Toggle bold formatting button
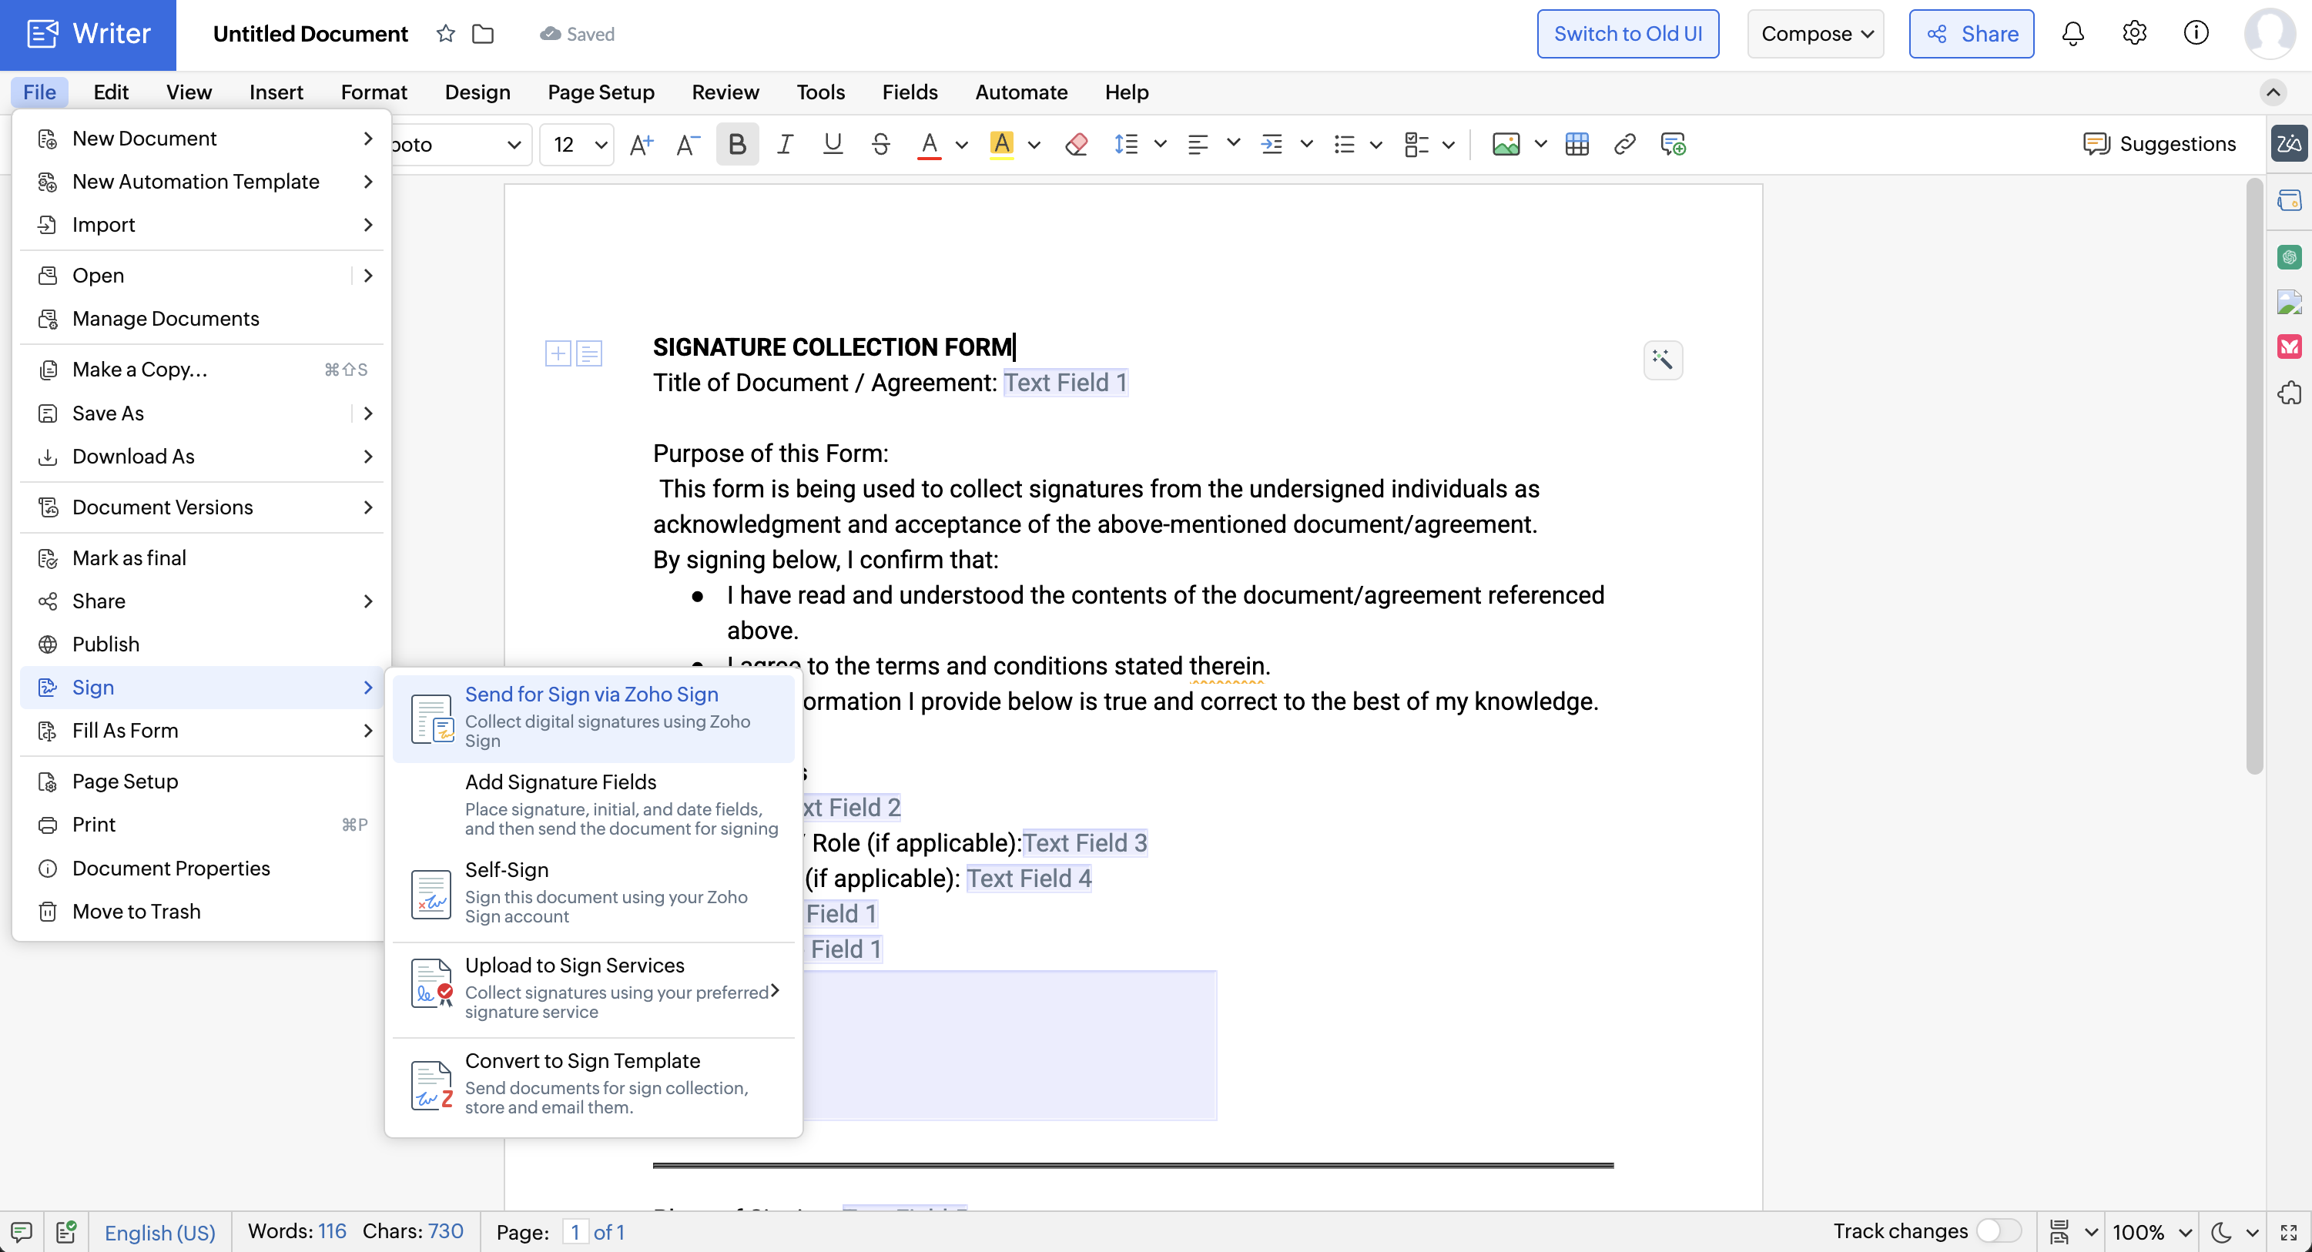 737,145
